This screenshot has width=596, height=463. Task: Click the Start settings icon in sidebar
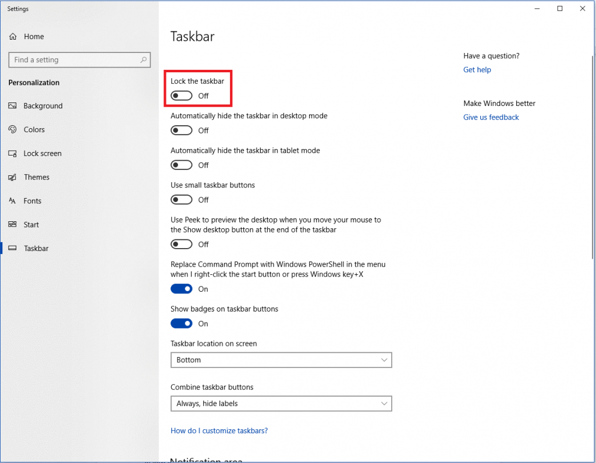(x=13, y=224)
